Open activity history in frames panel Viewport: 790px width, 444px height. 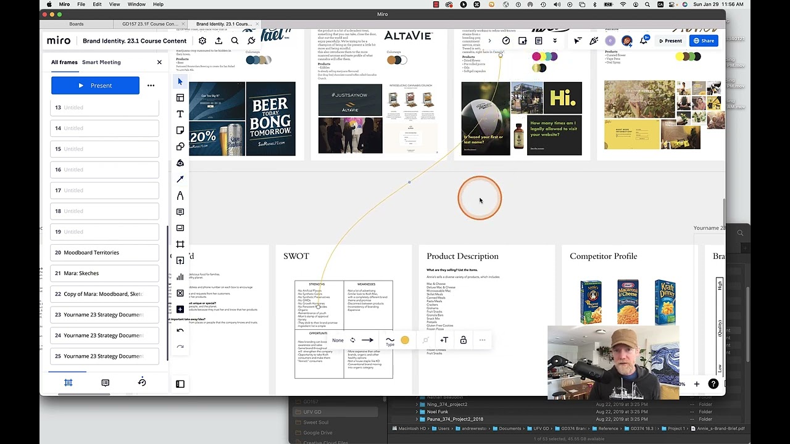pos(142,382)
